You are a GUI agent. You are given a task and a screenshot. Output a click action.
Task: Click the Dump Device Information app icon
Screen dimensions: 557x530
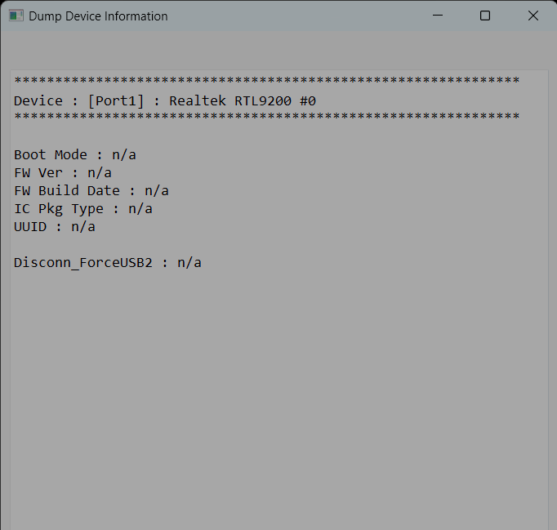tap(16, 16)
